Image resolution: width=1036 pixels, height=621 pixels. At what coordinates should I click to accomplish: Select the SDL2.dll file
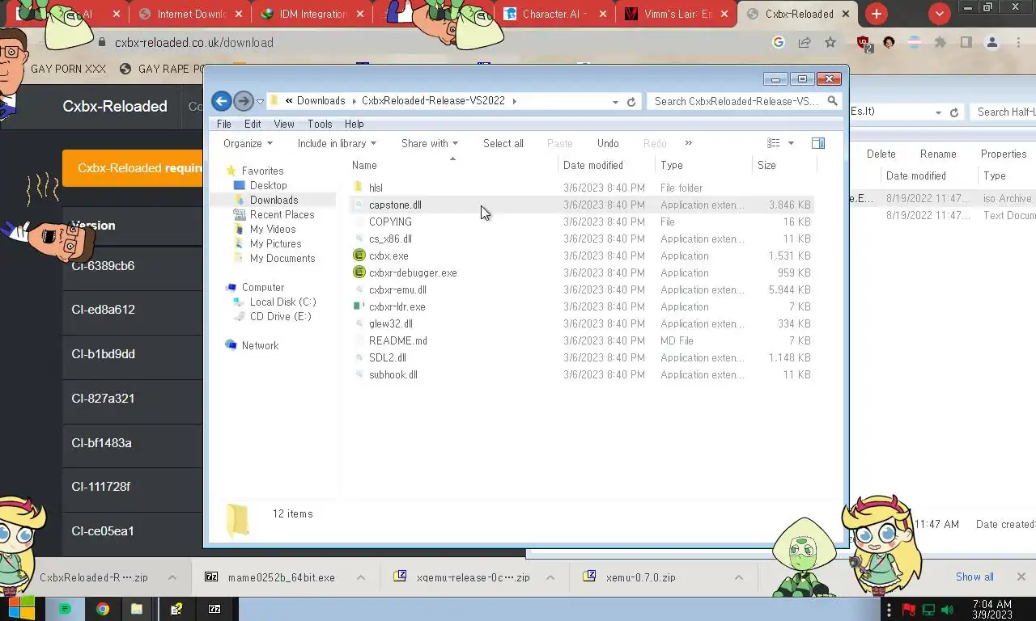click(388, 357)
